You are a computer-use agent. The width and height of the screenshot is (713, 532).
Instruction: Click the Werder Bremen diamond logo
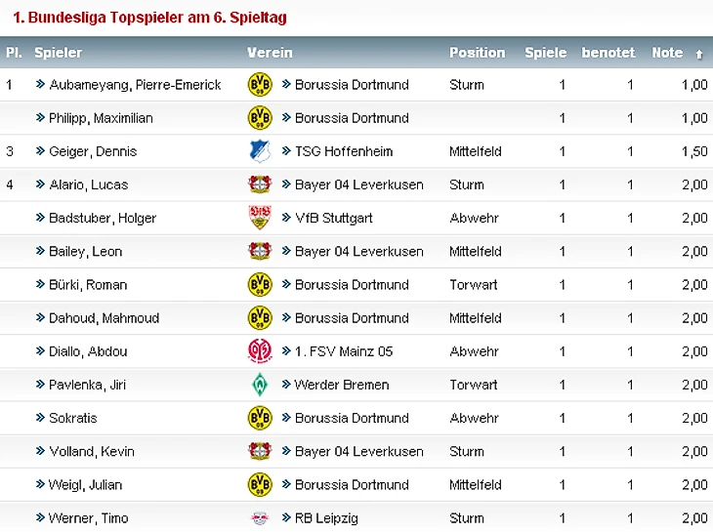pos(260,385)
